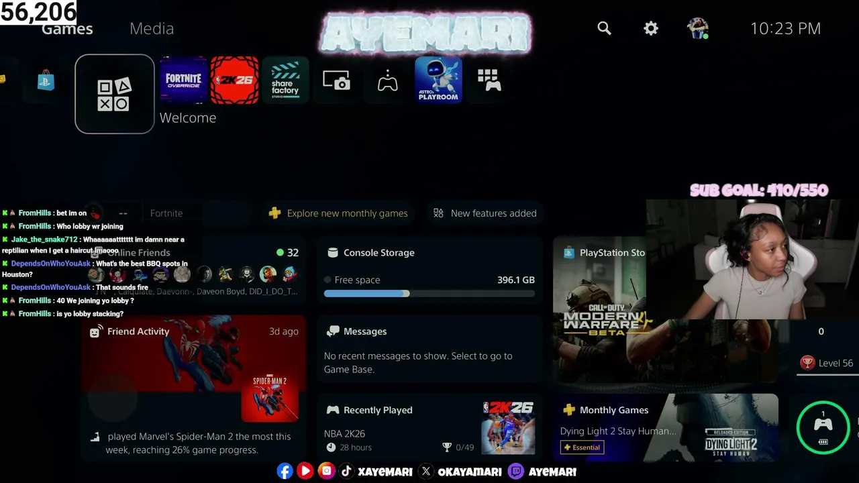Click the Friend Activity icon
859x483 pixels.
(95, 331)
